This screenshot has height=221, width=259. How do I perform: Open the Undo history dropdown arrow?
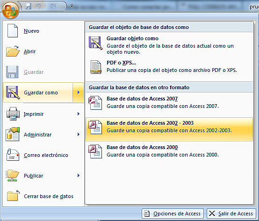pos(45,6)
